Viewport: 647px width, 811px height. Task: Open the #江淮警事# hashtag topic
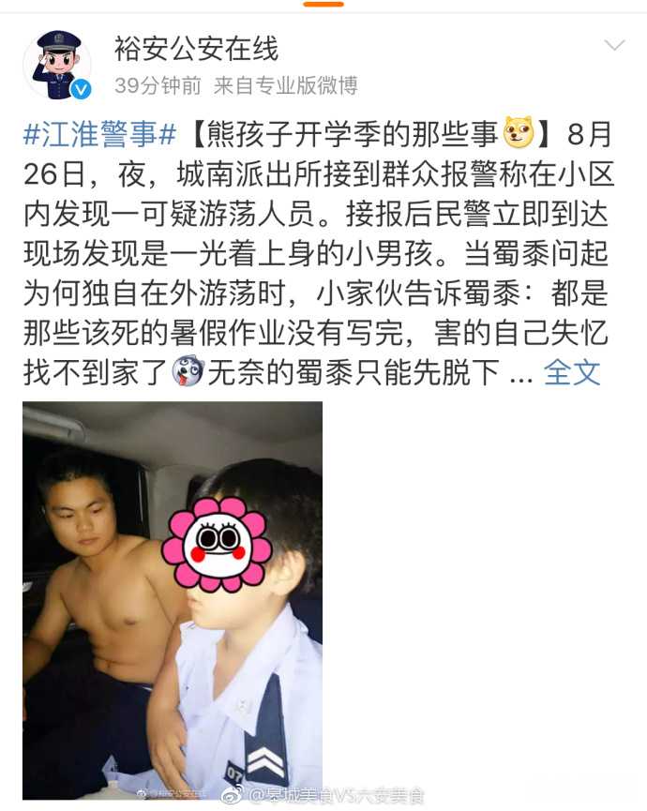[99, 133]
